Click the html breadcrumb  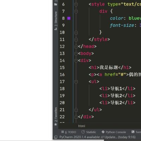[82, 126]
